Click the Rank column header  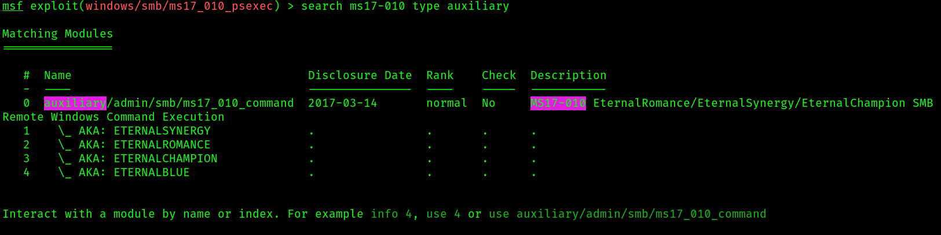(440, 76)
